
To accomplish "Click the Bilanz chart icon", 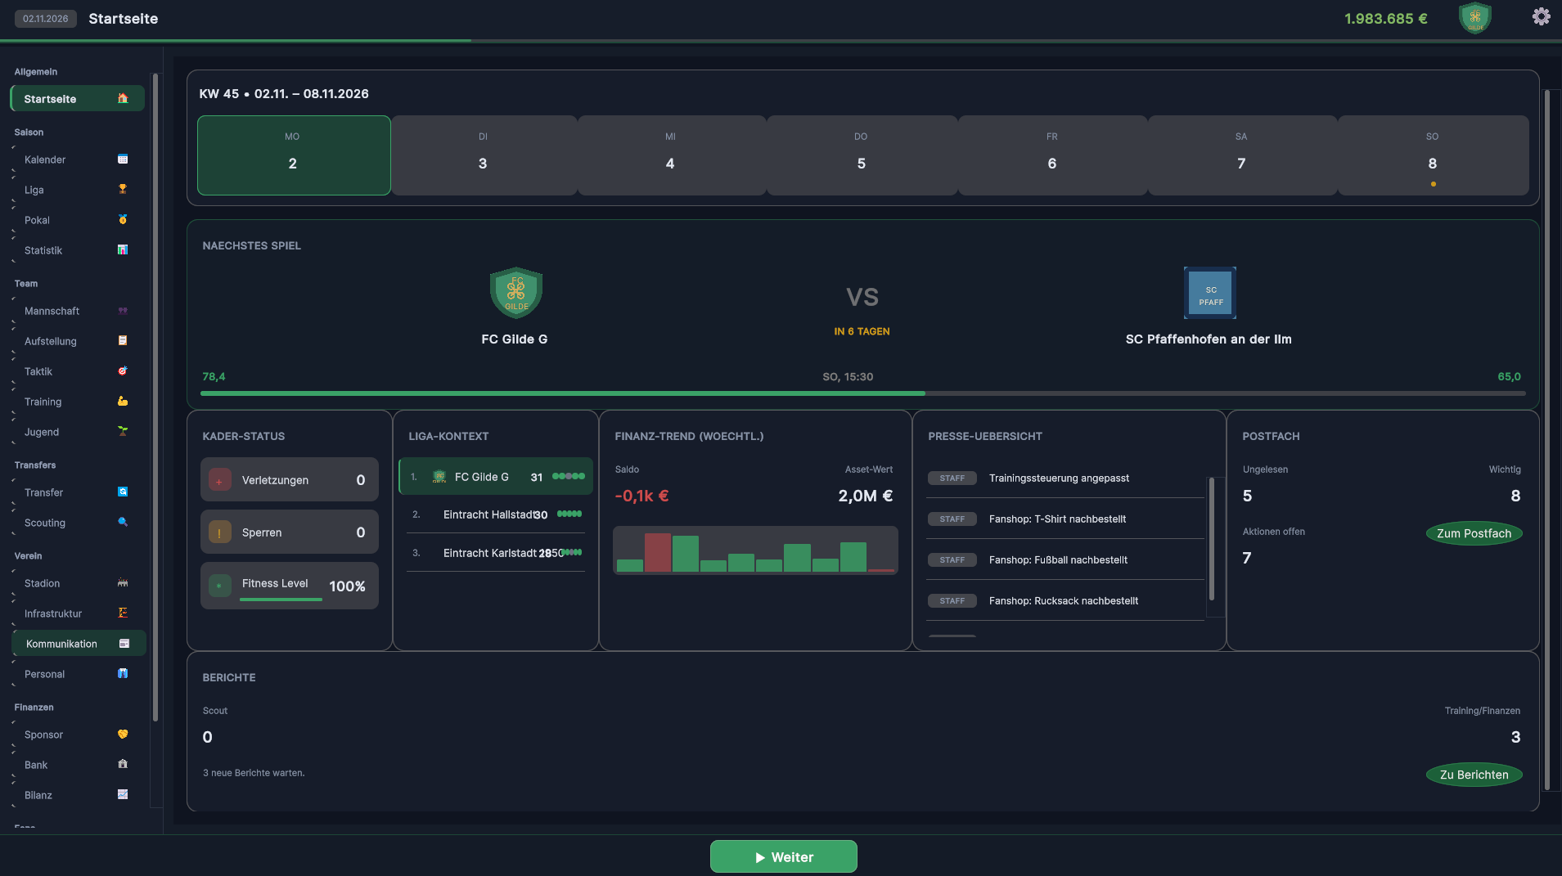I will click(123, 794).
